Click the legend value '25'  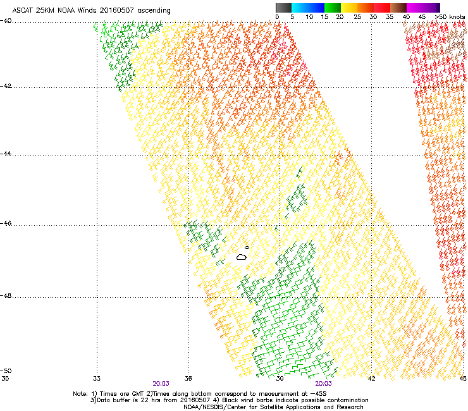(357, 17)
